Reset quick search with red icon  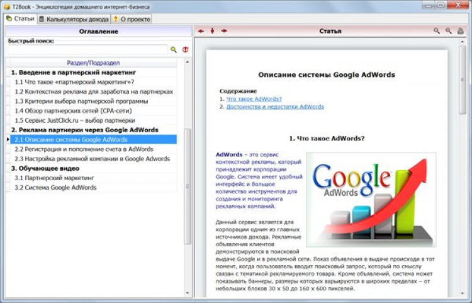pyautogui.click(x=186, y=50)
